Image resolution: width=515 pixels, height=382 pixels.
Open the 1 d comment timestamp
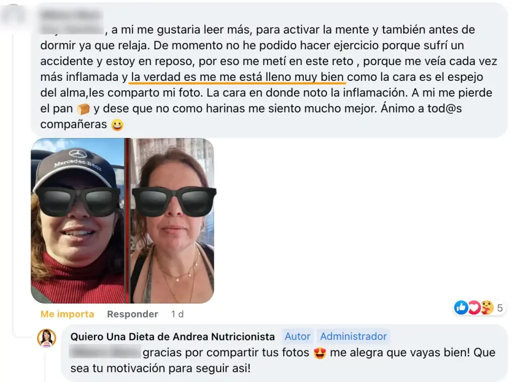[x=177, y=314]
